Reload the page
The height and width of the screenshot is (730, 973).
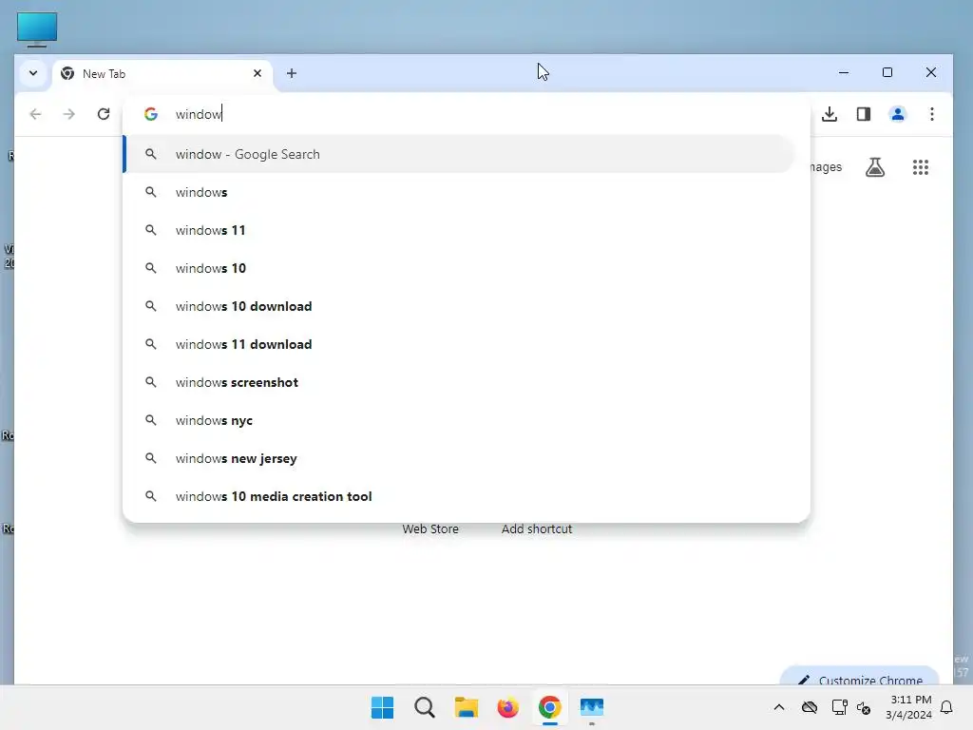(104, 114)
